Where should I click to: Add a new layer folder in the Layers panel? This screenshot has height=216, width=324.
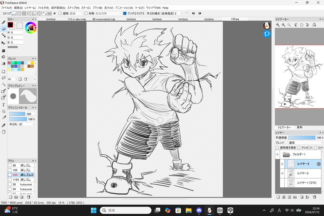pyautogui.click(x=295, y=197)
